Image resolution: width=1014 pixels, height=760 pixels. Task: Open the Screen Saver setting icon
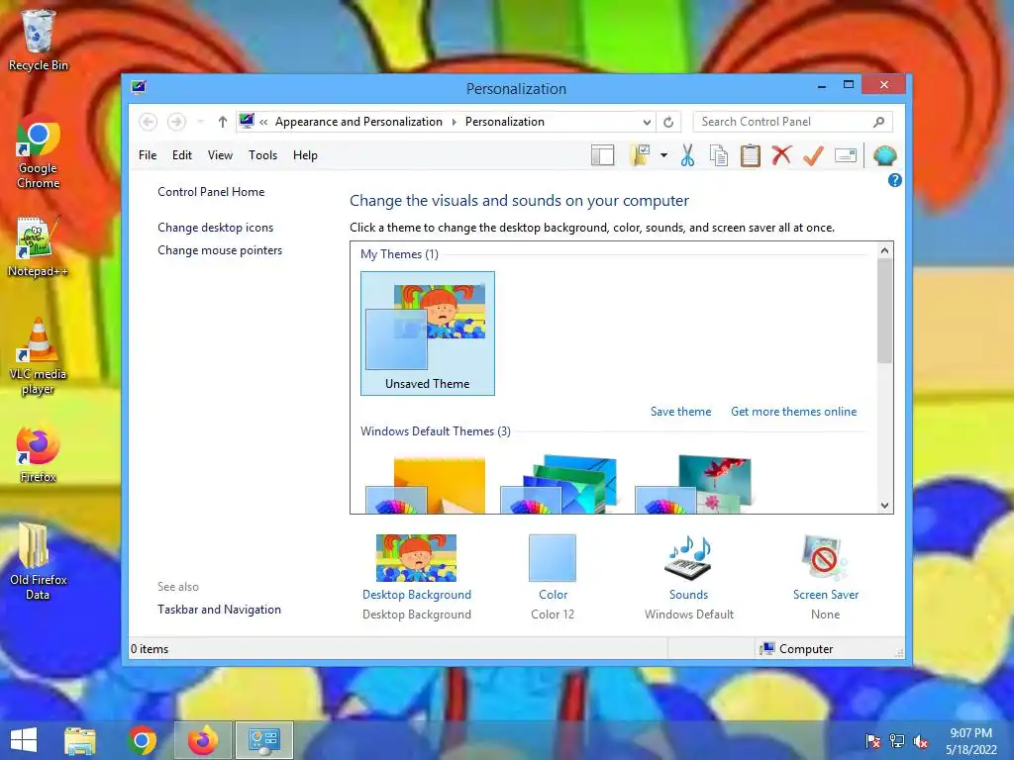825,558
